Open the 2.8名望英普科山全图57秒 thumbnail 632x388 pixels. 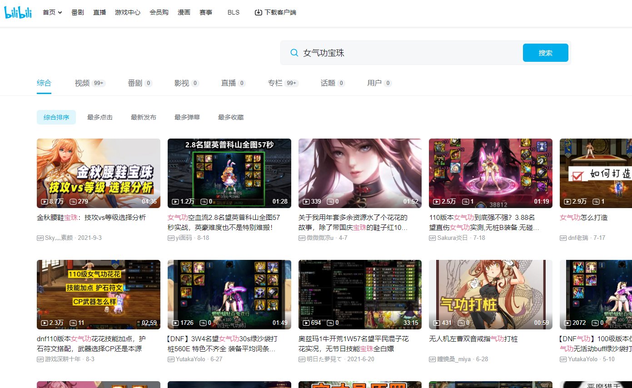pyautogui.click(x=229, y=173)
